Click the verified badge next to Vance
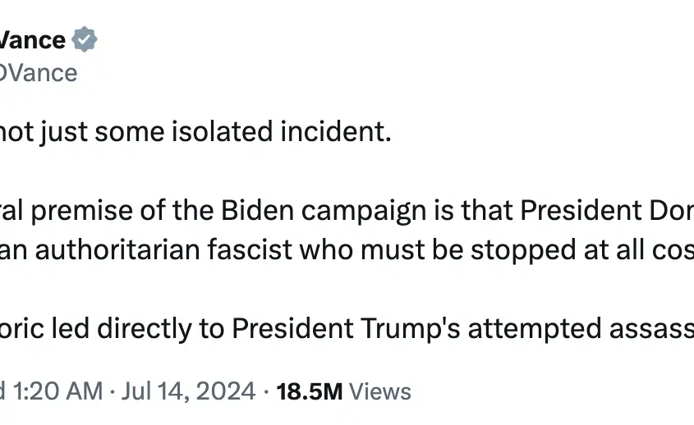Image resolution: width=694 pixels, height=425 pixels. 85,39
